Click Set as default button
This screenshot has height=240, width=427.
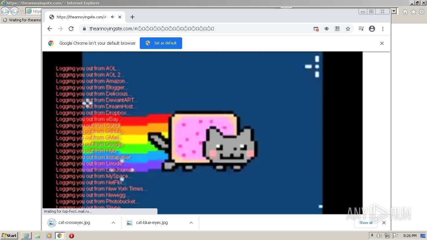tap(161, 43)
